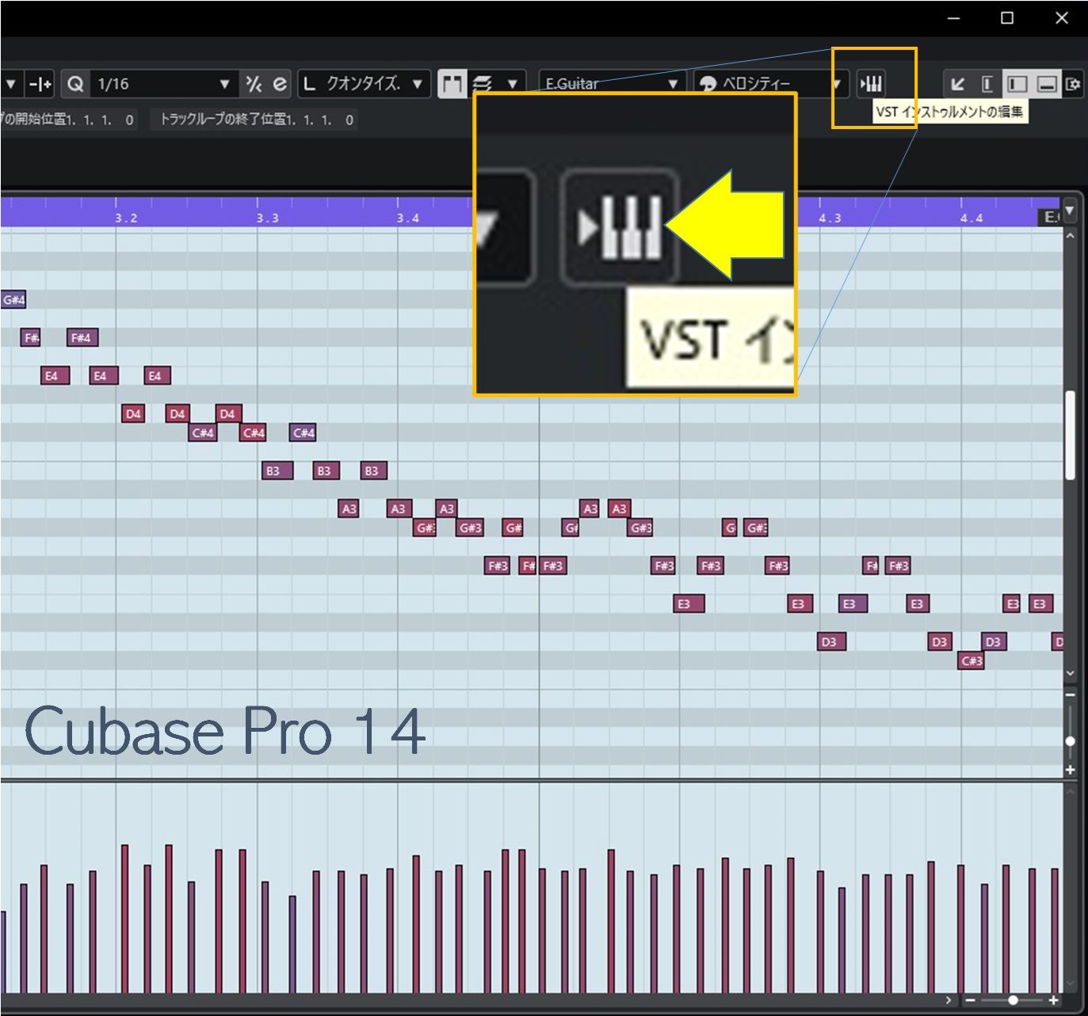1088x1016 pixels.
Task: Click the horizontal zoom slider at bottom right
Action: click(x=1012, y=1000)
